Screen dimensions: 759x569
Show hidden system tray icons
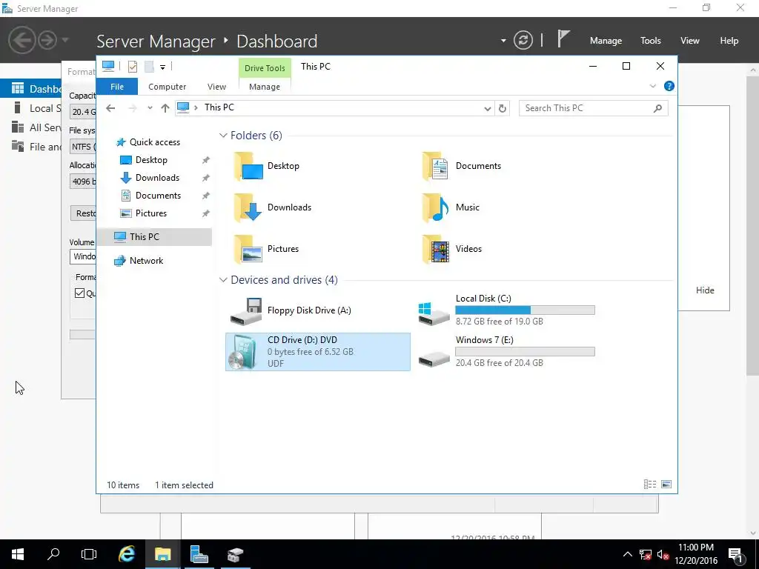627,554
